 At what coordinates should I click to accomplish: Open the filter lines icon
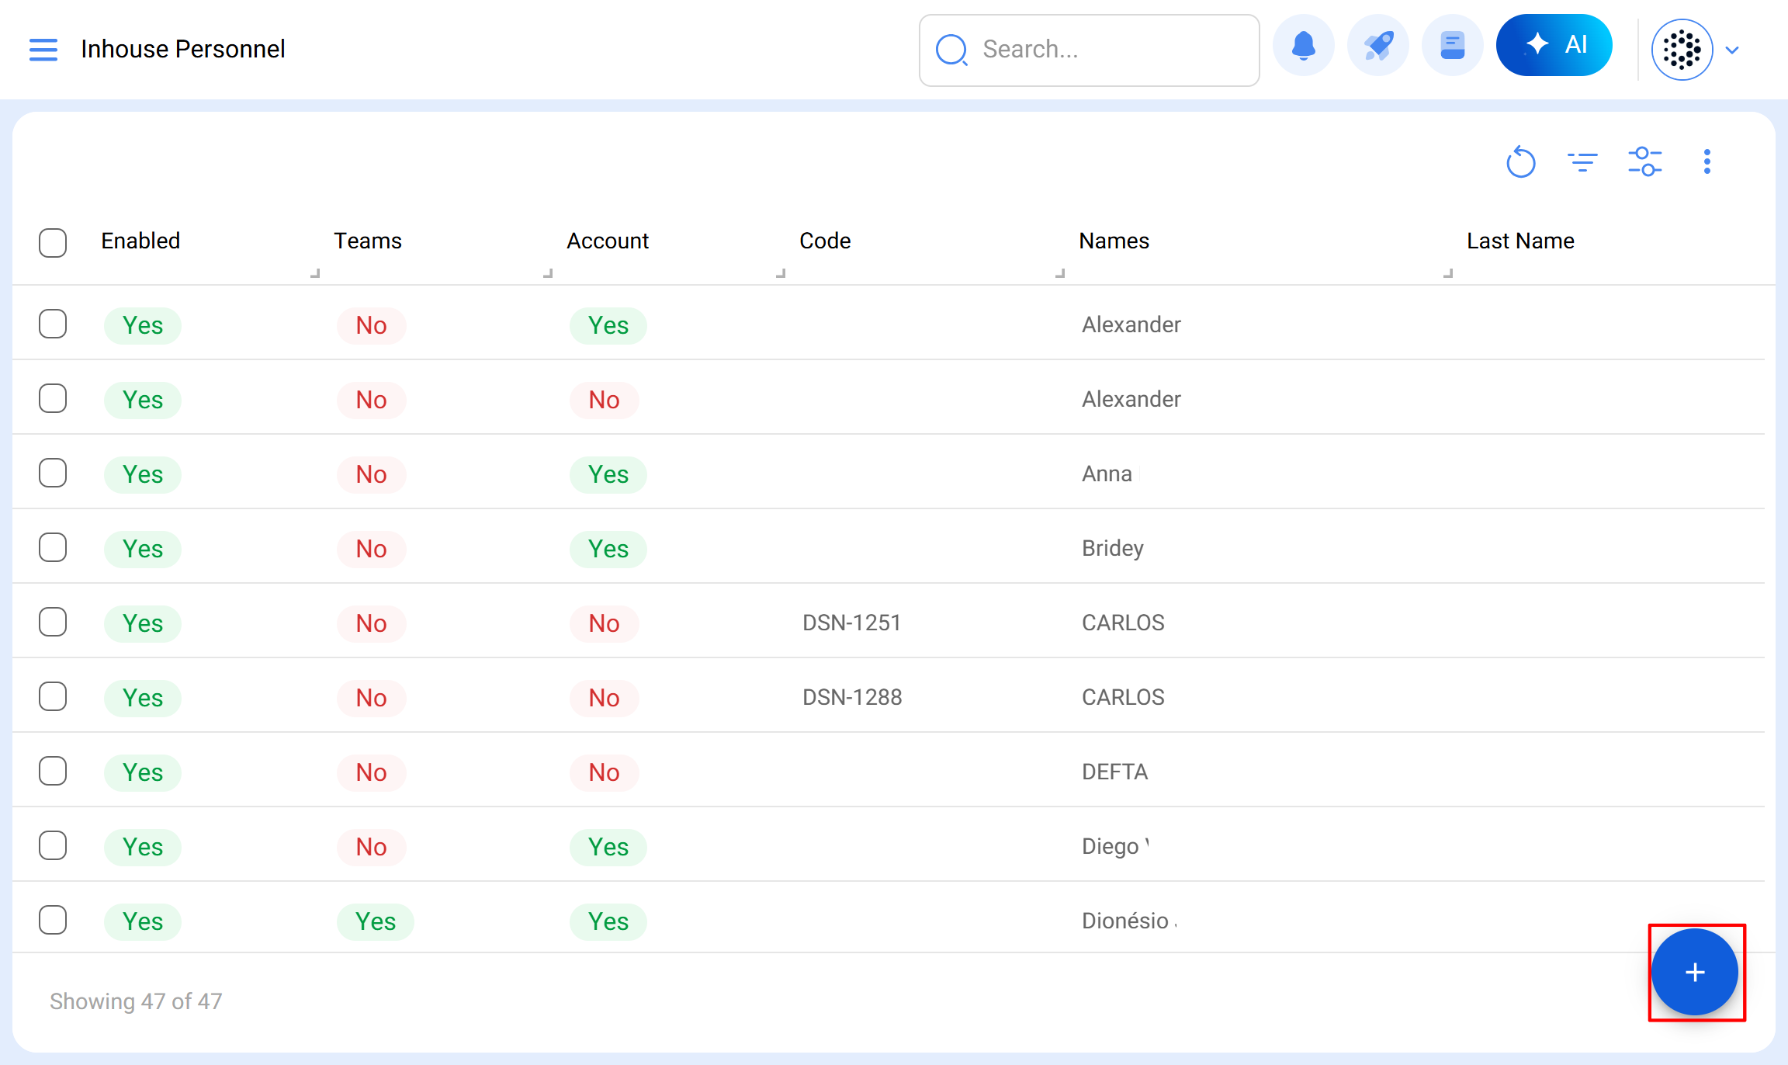1582,162
